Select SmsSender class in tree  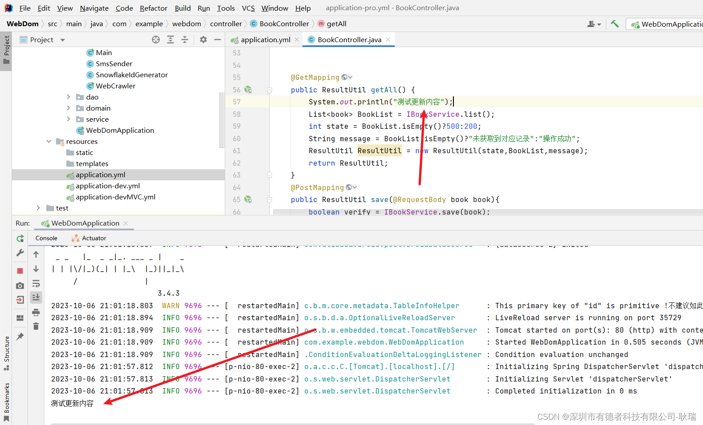pyautogui.click(x=114, y=64)
